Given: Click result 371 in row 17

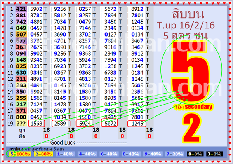Looking at the screenshot, I should pyautogui.click(x=21, y=111).
